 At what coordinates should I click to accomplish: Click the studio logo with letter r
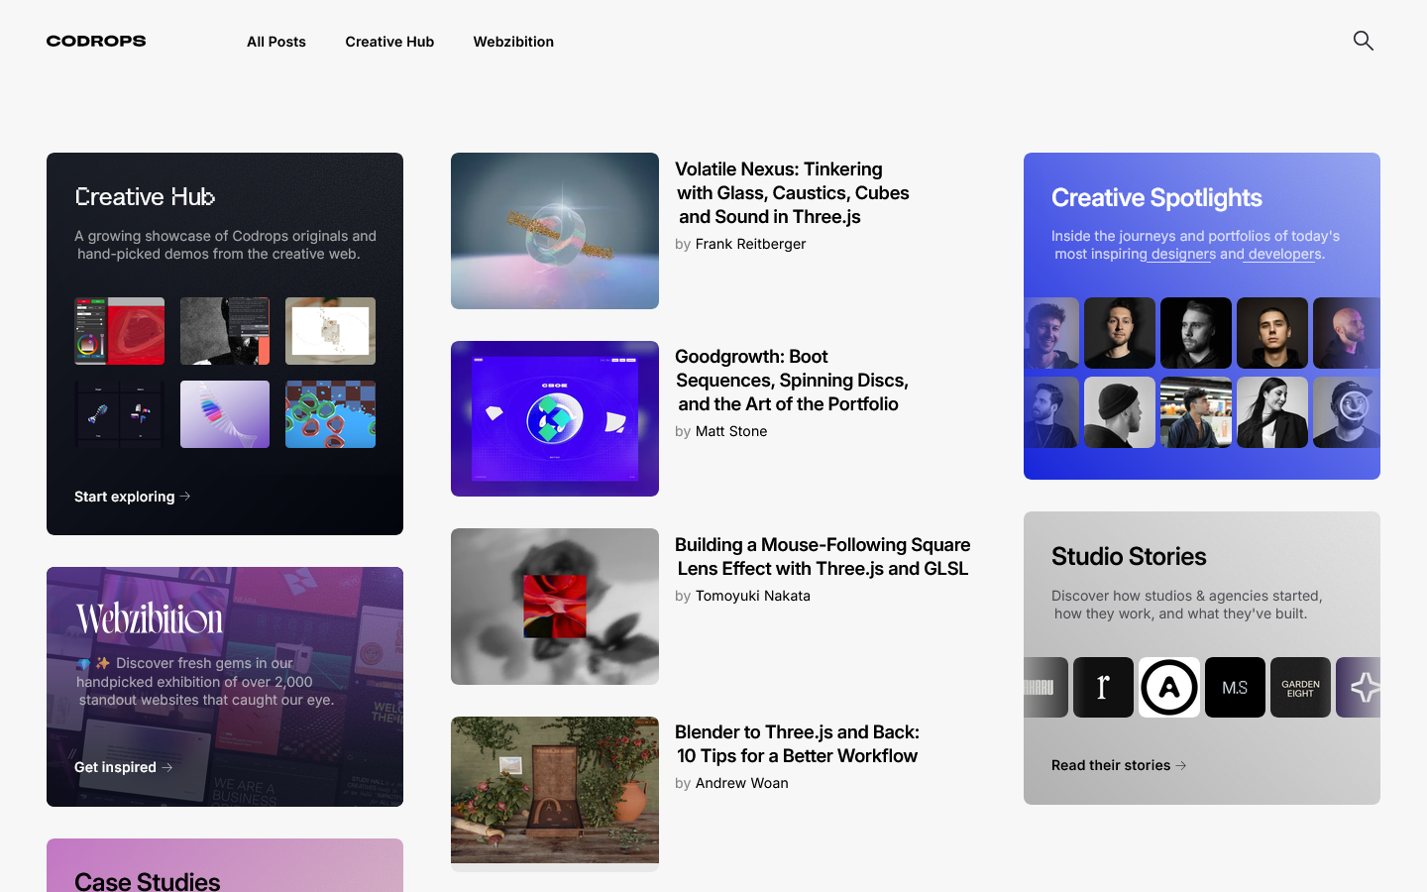(x=1103, y=687)
